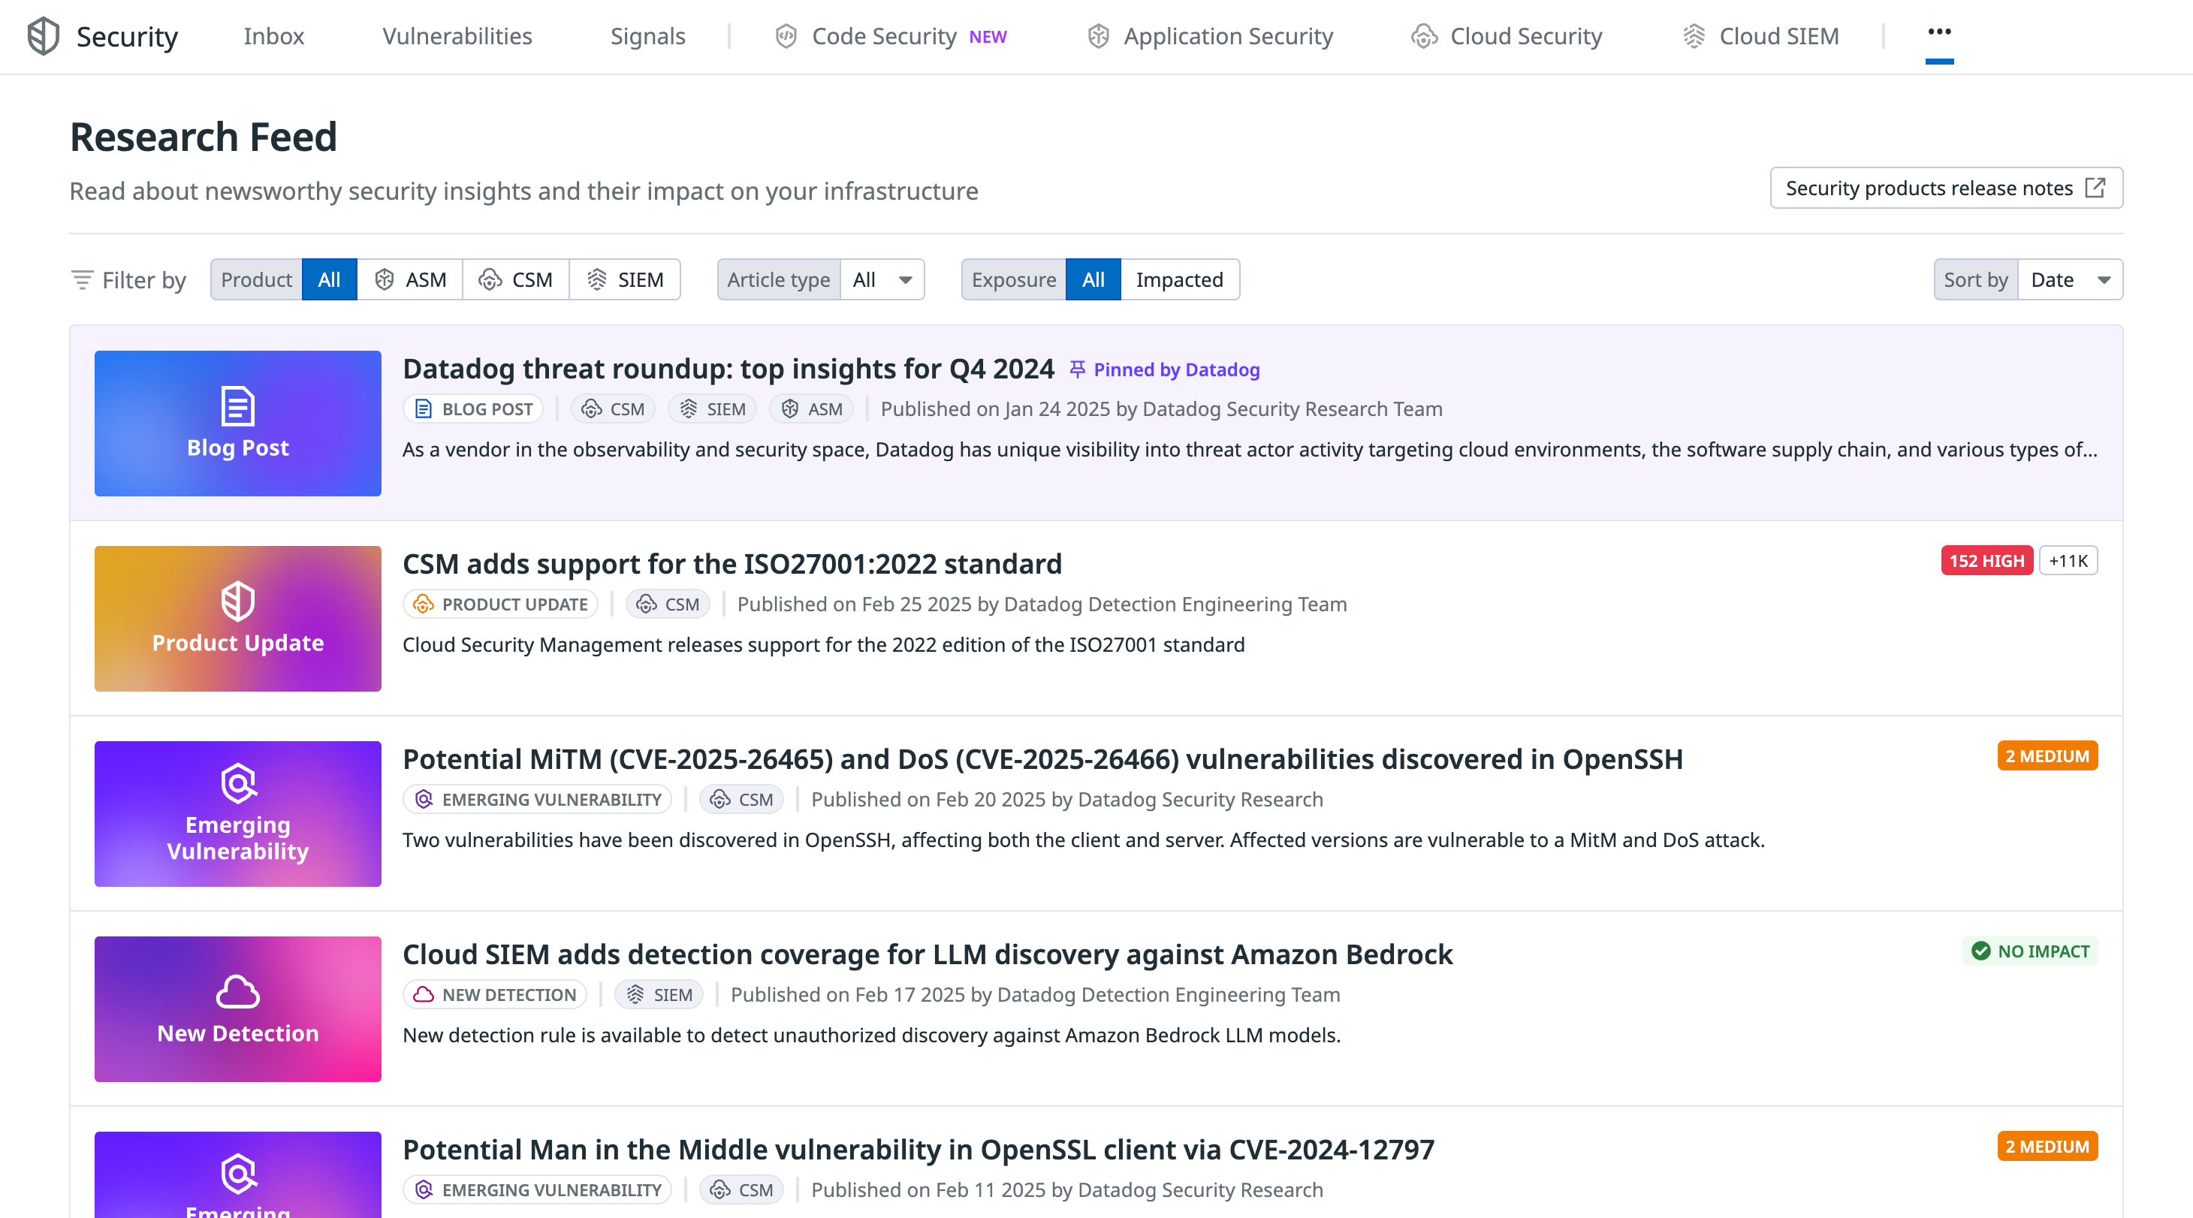2193x1218 pixels.
Task: Click the Filter by funnel icon
Action: point(82,280)
